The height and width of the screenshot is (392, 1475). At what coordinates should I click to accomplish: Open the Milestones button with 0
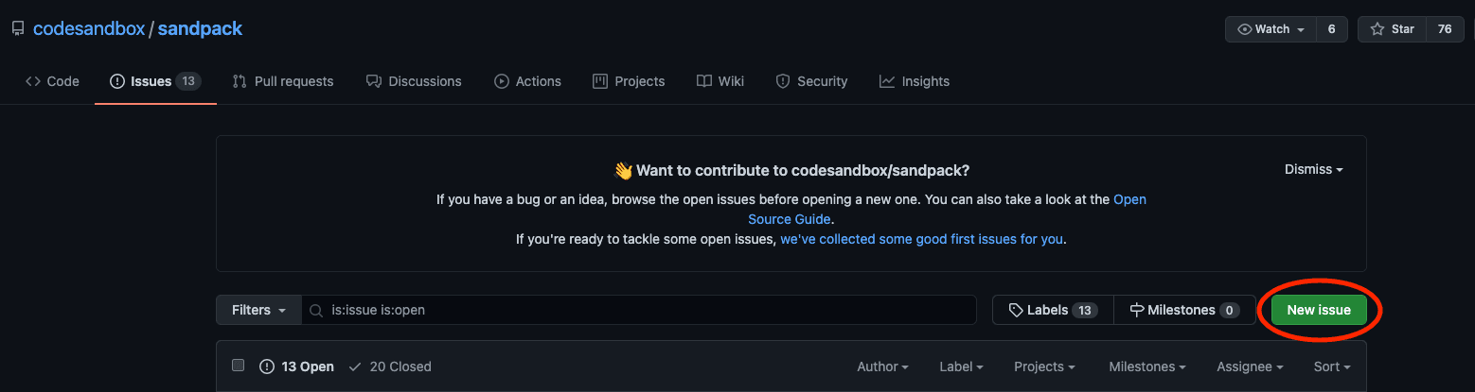point(1184,310)
